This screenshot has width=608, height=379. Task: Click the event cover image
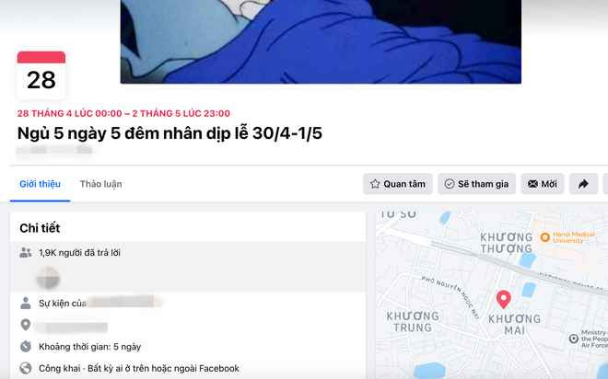point(321,41)
